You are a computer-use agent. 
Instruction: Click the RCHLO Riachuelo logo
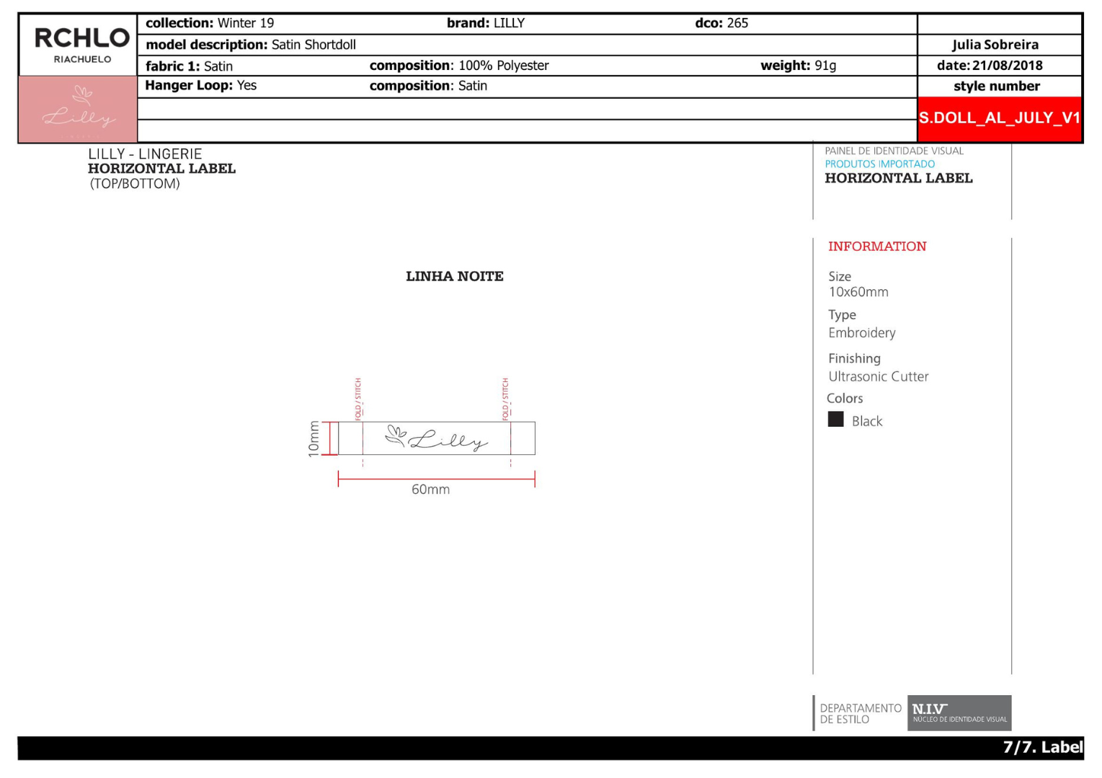81,45
